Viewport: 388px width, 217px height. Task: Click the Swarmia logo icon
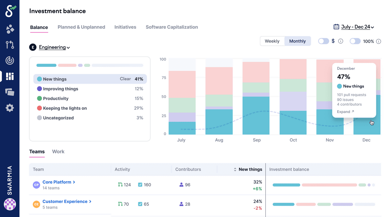(10, 11)
